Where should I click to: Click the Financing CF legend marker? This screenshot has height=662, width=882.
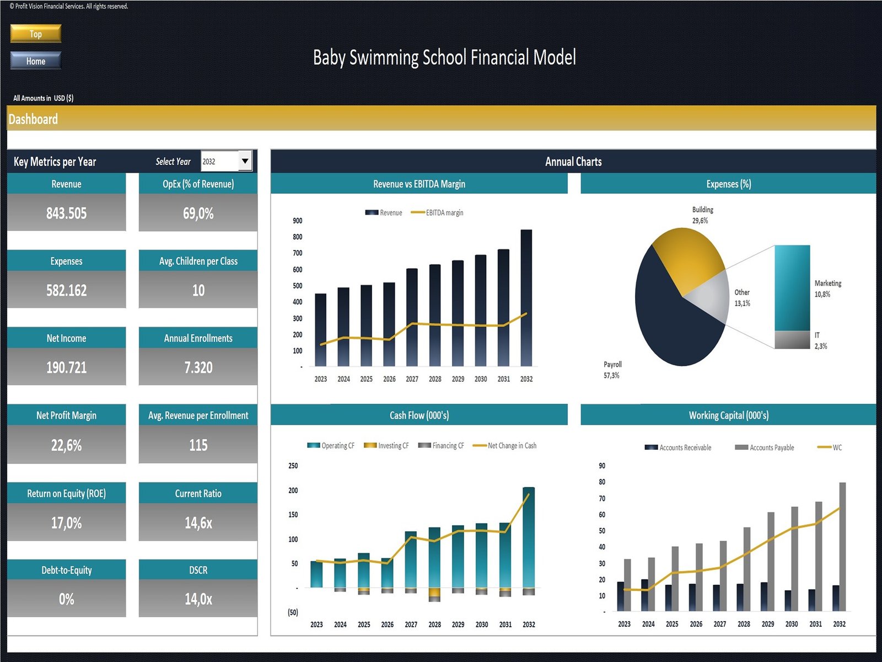click(424, 445)
